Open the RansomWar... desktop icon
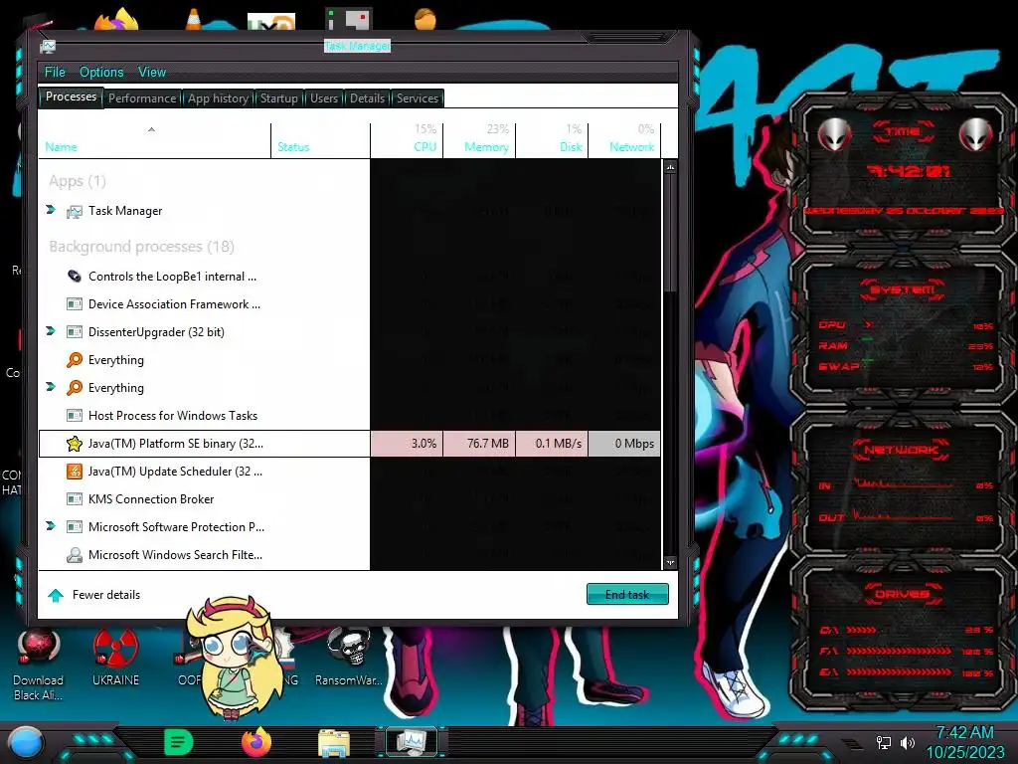1018x764 pixels. pyautogui.click(x=349, y=657)
